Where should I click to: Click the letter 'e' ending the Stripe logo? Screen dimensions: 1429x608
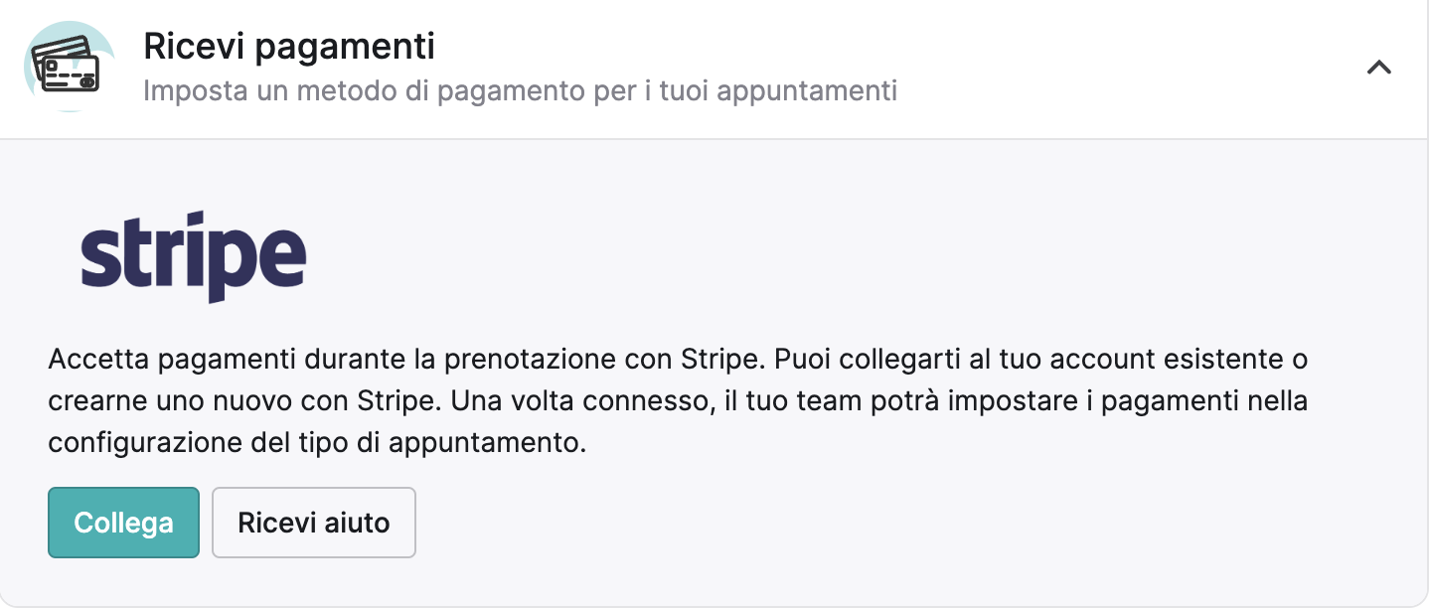pyautogui.click(x=283, y=256)
